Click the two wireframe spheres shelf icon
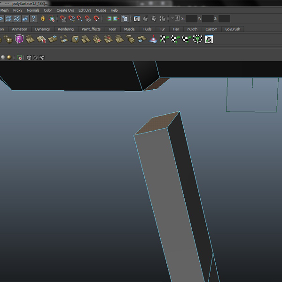 pos(8,39)
